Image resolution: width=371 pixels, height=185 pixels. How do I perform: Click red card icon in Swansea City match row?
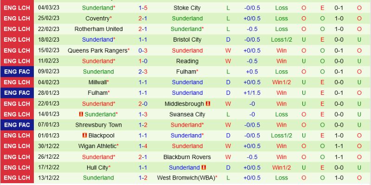coord(81,114)
